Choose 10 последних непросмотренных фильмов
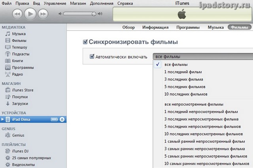 pyautogui.click(x=203, y=134)
